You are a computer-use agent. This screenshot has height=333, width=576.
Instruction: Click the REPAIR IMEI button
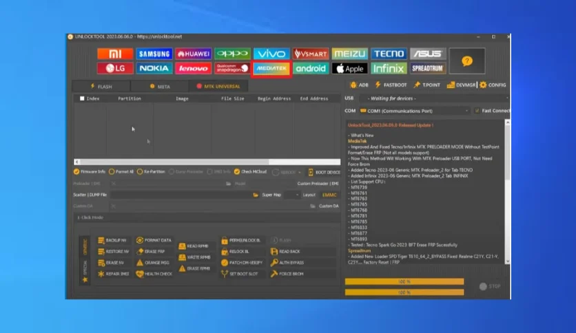pyautogui.click(x=114, y=274)
